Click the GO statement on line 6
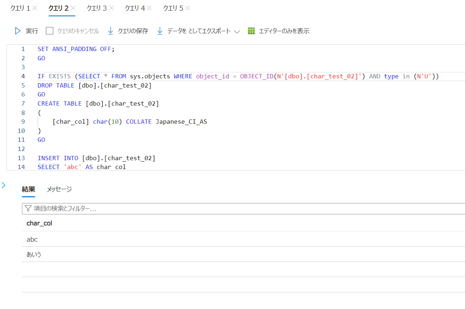This screenshot has width=465, height=309. 41,94
